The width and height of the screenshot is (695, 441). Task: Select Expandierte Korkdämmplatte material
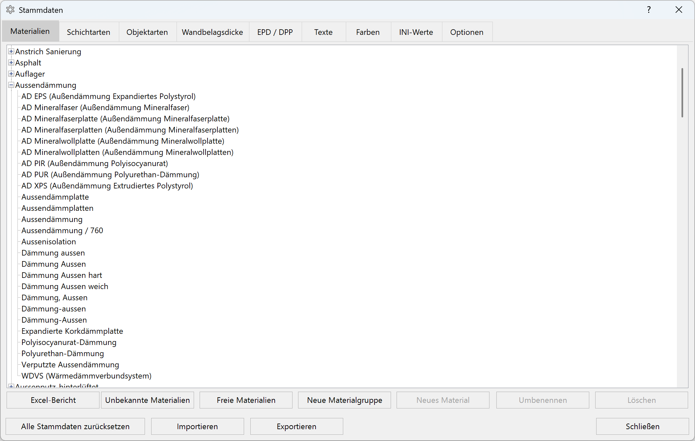coord(72,331)
